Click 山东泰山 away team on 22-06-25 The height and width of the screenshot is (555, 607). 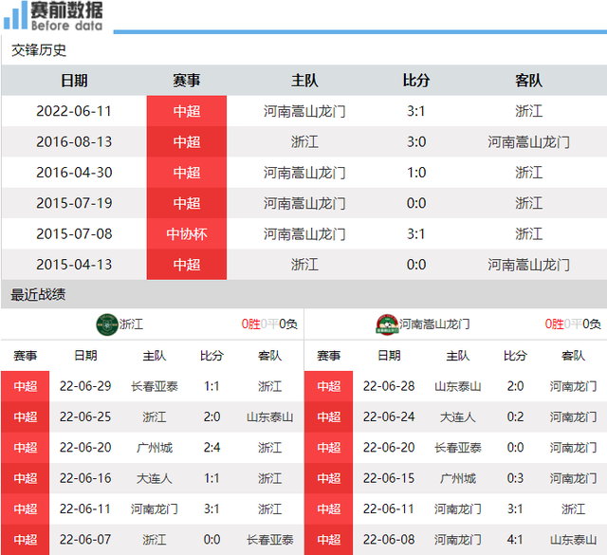269,416
